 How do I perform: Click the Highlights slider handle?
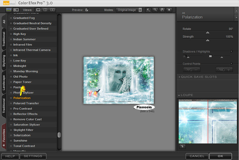222,57
